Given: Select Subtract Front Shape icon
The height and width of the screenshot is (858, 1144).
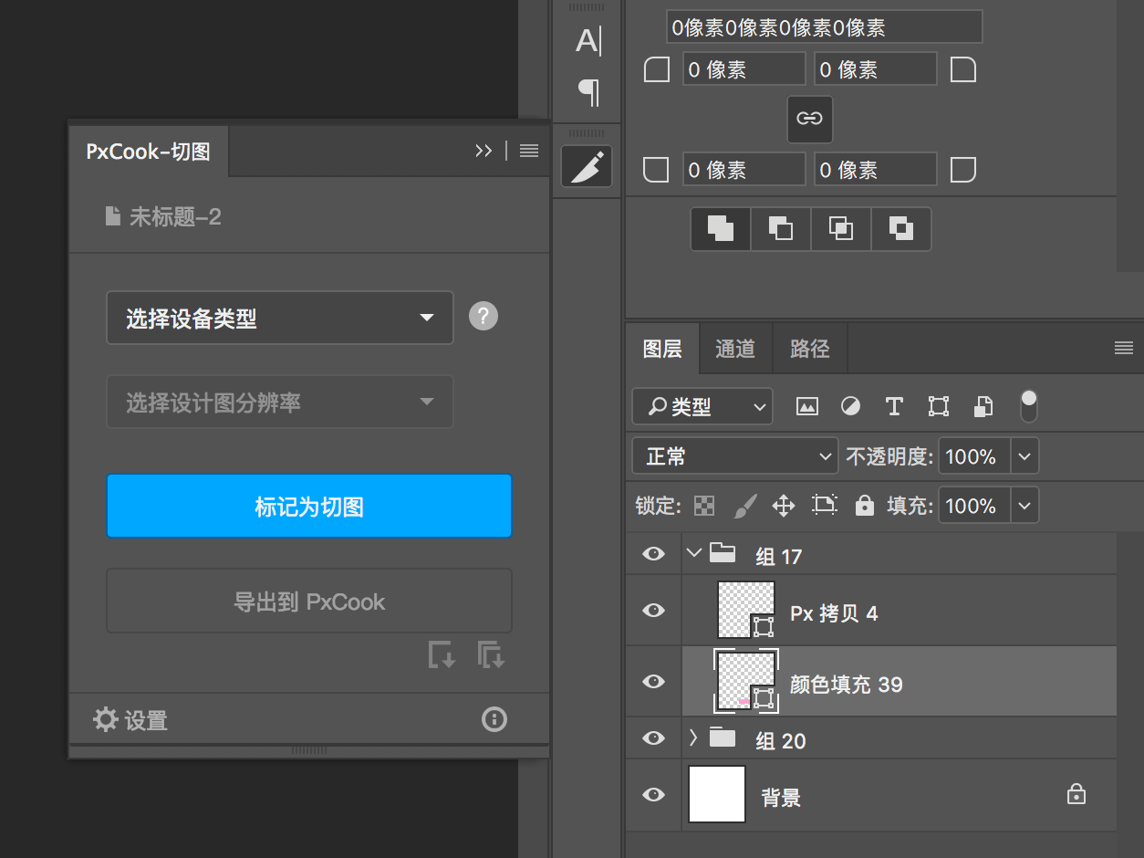Looking at the screenshot, I should (780, 228).
